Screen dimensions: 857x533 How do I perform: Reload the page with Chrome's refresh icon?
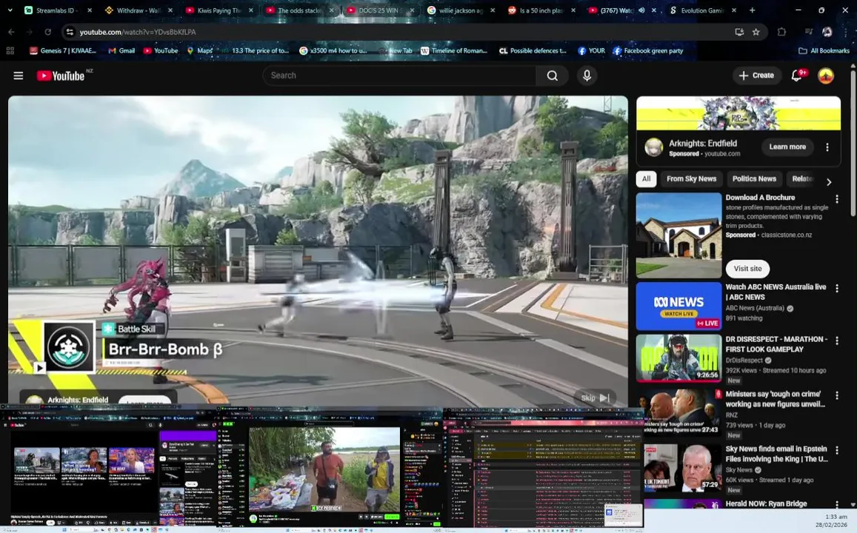(47, 32)
